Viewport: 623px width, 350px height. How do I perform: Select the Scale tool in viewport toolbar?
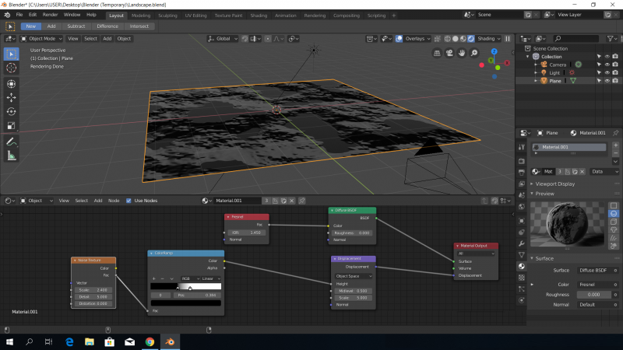(x=11, y=125)
